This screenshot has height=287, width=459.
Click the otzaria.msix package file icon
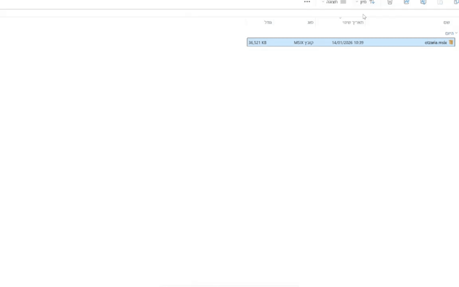(451, 42)
